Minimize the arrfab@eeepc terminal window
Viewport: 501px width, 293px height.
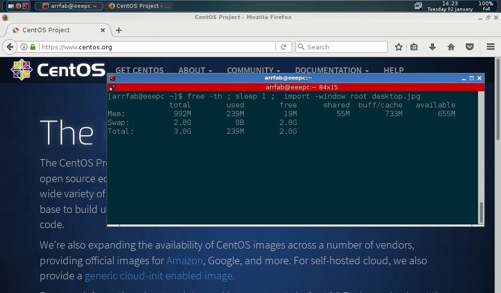[x=464, y=78]
